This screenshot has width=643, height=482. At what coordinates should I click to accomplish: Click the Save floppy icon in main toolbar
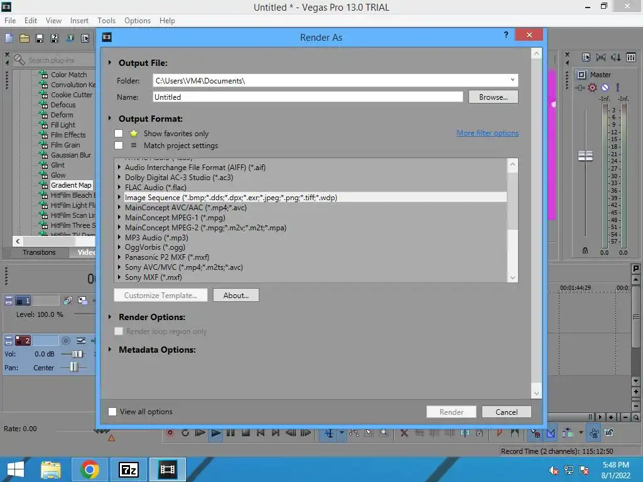tap(40, 38)
